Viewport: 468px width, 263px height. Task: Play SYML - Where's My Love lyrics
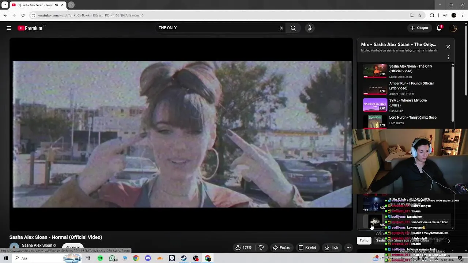[x=405, y=105]
